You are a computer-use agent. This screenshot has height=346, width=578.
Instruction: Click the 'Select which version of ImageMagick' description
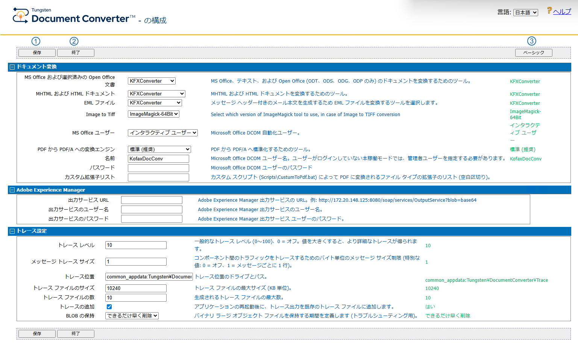305,115
